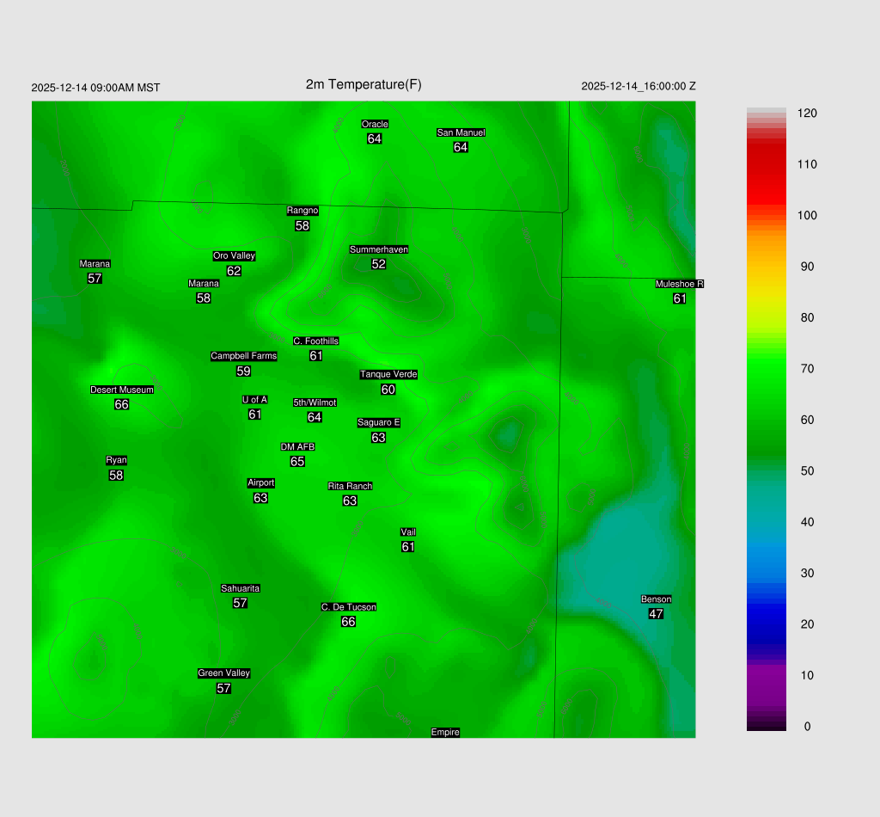Select the Desert Museum station label
The image size is (880, 817).
(x=122, y=390)
